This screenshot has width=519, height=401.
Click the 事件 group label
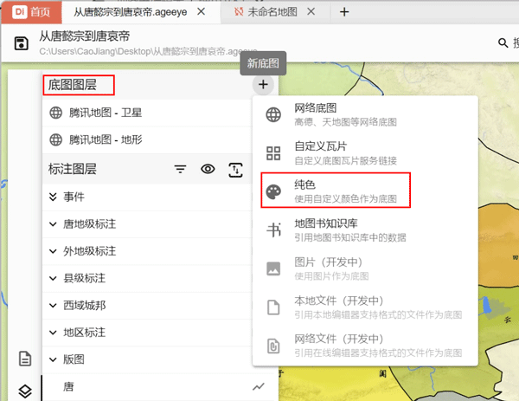74,197
